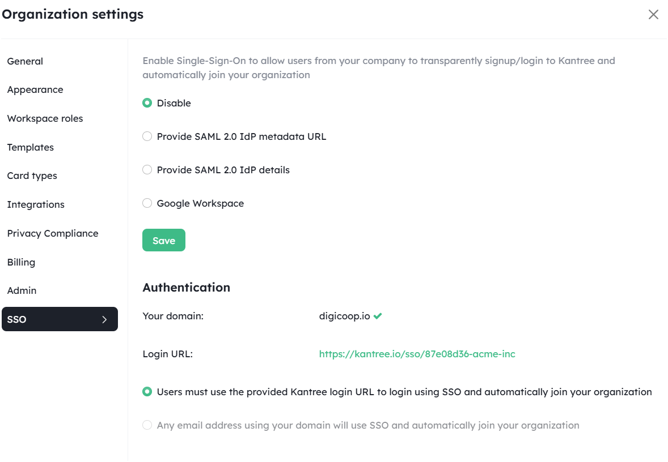
Task: Save the SSO settings
Action: [163, 241]
